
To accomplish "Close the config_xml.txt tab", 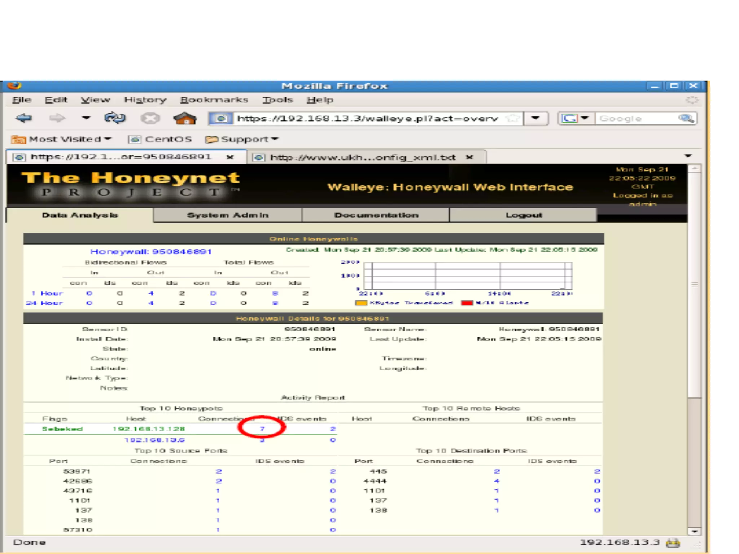I will point(469,157).
